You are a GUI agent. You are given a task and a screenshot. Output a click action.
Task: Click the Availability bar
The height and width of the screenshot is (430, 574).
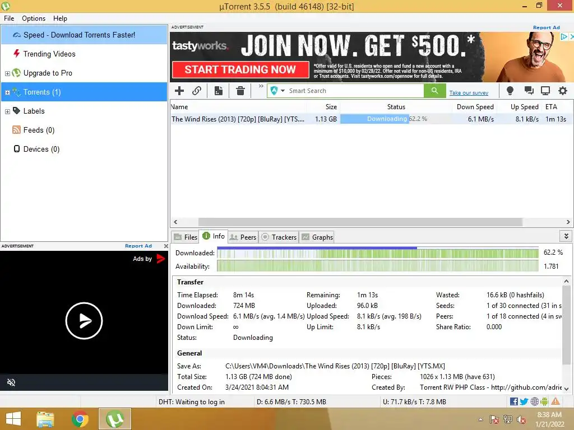tap(378, 266)
